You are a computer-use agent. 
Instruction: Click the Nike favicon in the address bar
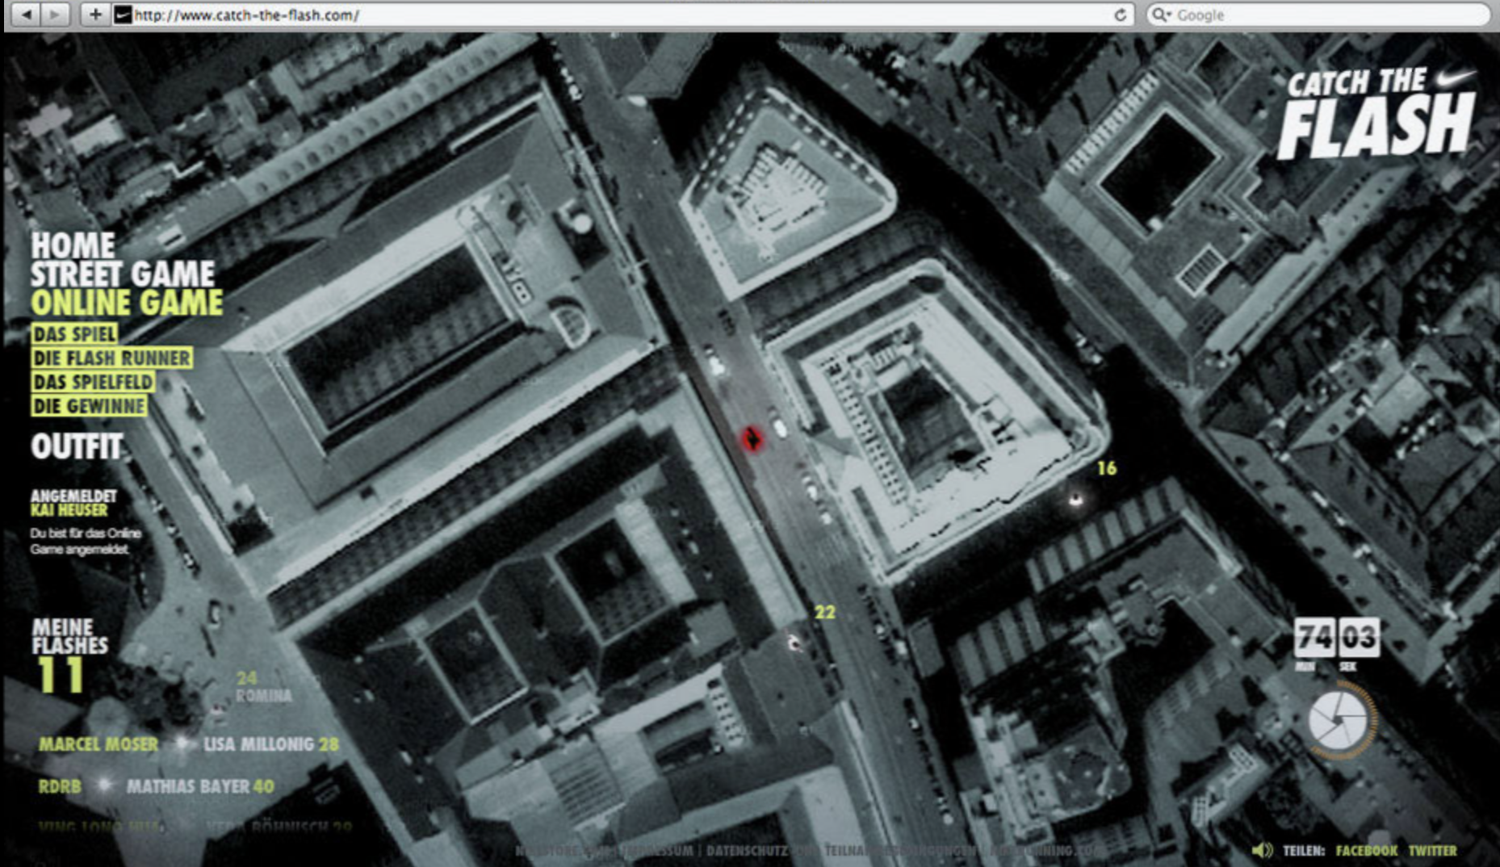[x=123, y=15]
